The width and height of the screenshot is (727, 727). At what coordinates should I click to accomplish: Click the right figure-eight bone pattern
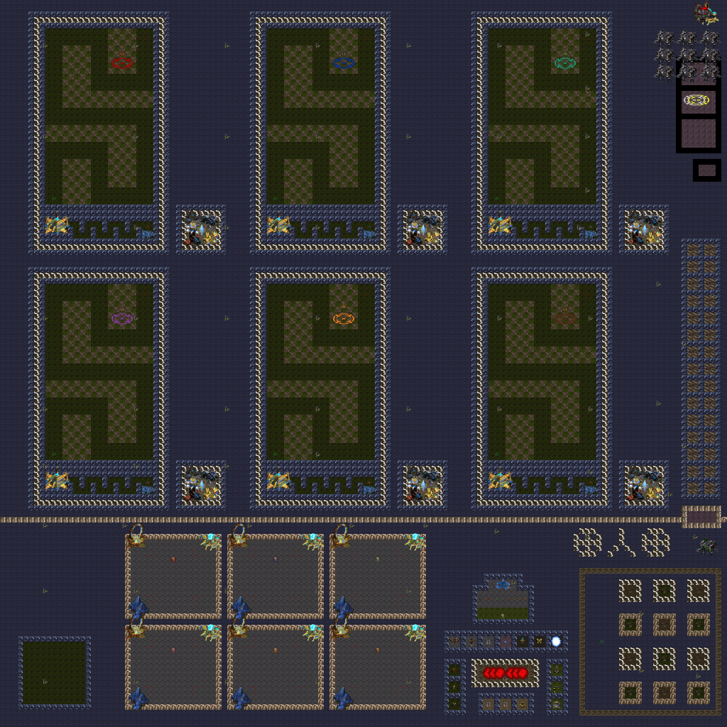(x=655, y=542)
